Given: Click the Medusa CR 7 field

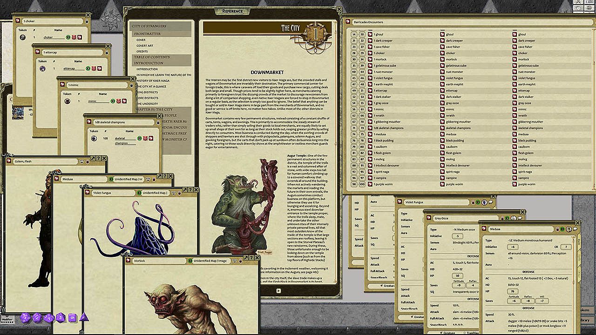Looking at the screenshot, I should click(x=566, y=247).
